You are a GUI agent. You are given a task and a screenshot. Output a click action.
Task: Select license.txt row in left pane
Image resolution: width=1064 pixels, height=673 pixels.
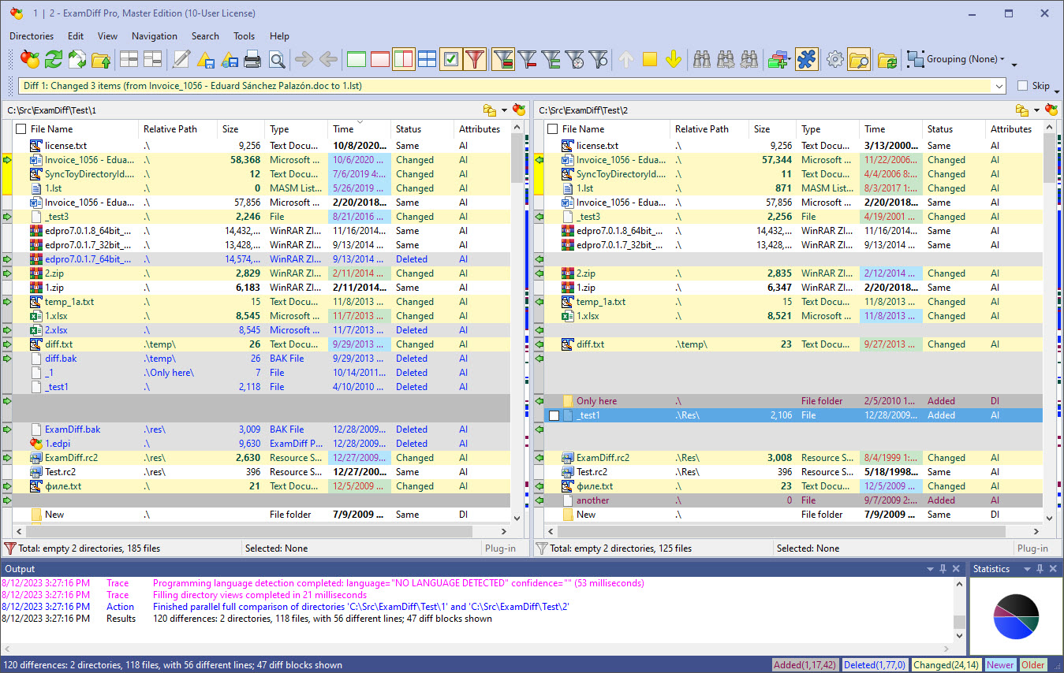pyautogui.click(x=262, y=146)
